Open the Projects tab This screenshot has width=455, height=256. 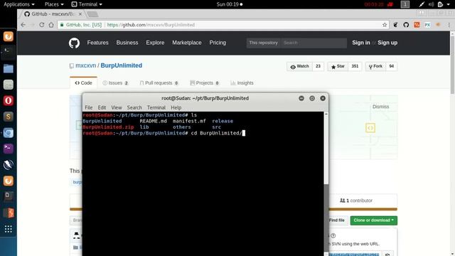(x=205, y=83)
